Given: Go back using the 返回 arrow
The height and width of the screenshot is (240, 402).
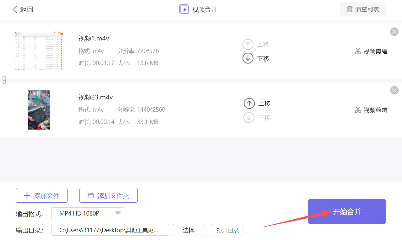Looking at the screenshot, I should [14, 9].
